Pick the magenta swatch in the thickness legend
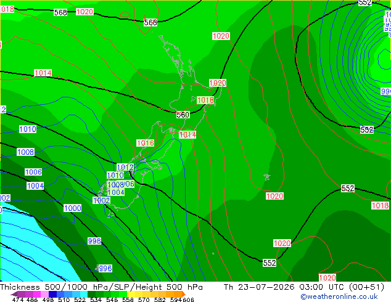This screenshot has width=391, height=302. tap(37, 294)
